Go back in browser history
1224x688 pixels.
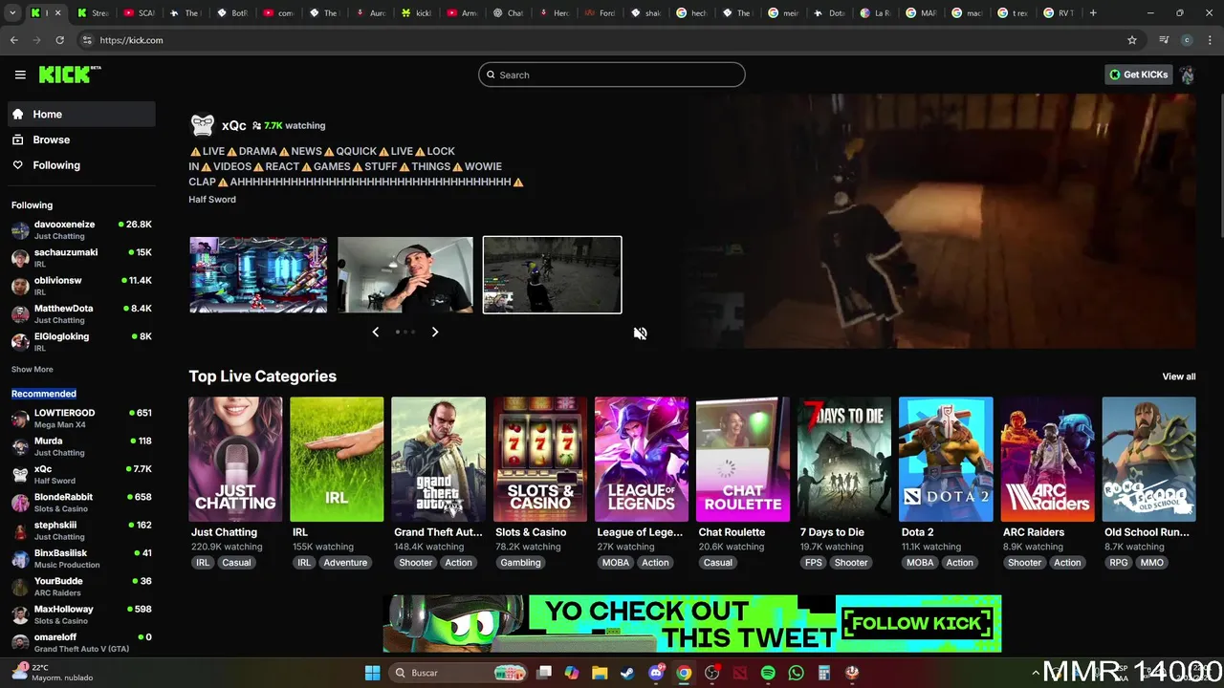(13, 40)
